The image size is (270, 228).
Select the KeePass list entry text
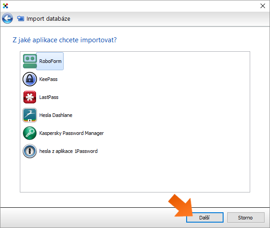coord(48,79)
